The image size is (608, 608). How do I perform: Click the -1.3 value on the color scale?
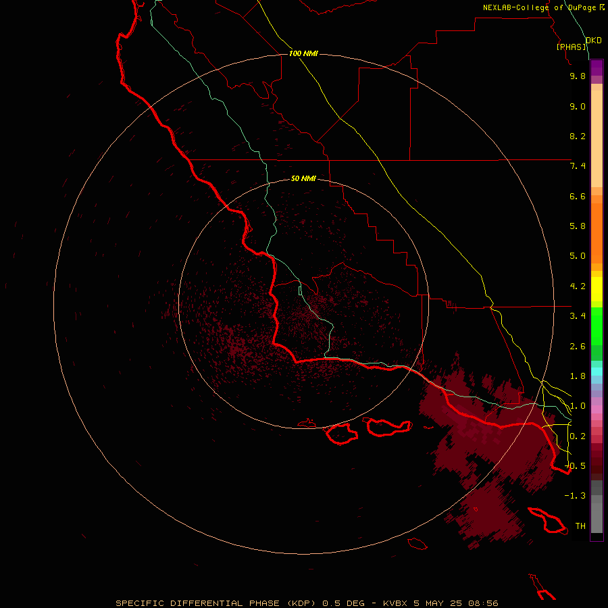(575, 496)
